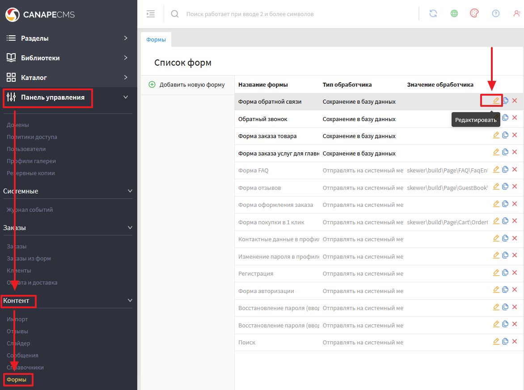Click the refresh icon in top toolbar

point(433,13)
